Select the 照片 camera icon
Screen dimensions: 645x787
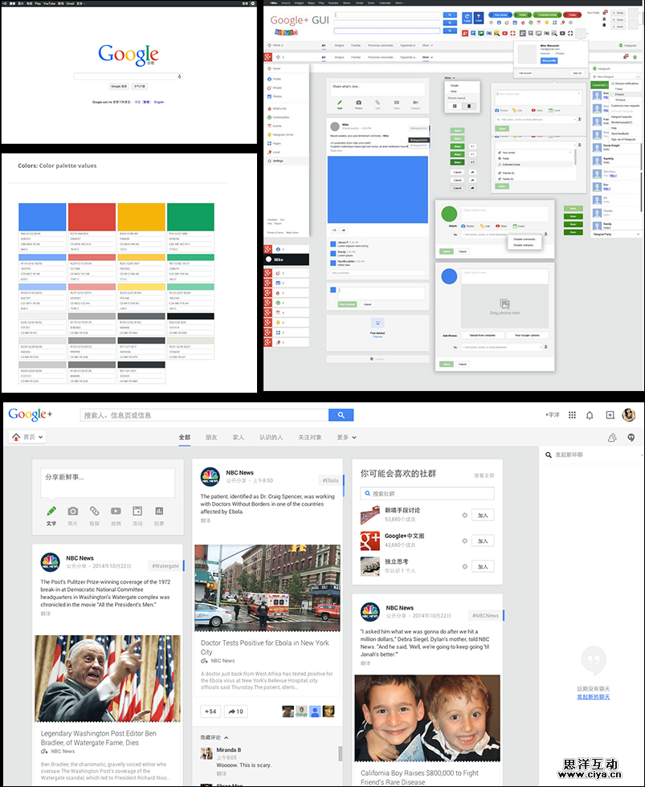point(73,511)
